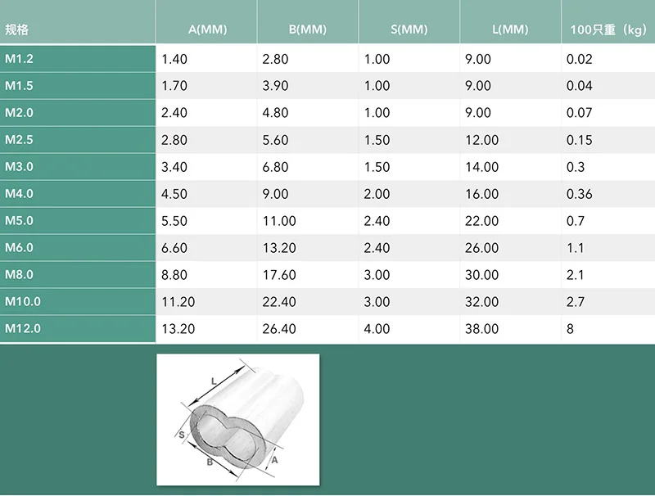Click the L value 16.00 for M4.0
Image resolution: width=655 pixels, height=496 pixels.
(x=482, y=194)
